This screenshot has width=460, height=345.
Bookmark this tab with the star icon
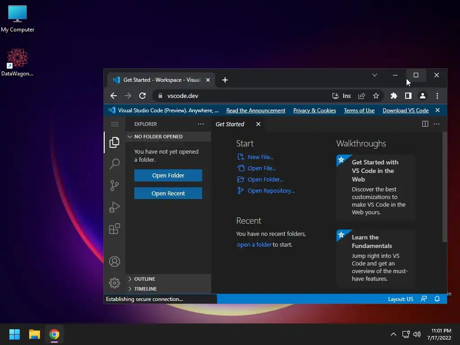376,96
